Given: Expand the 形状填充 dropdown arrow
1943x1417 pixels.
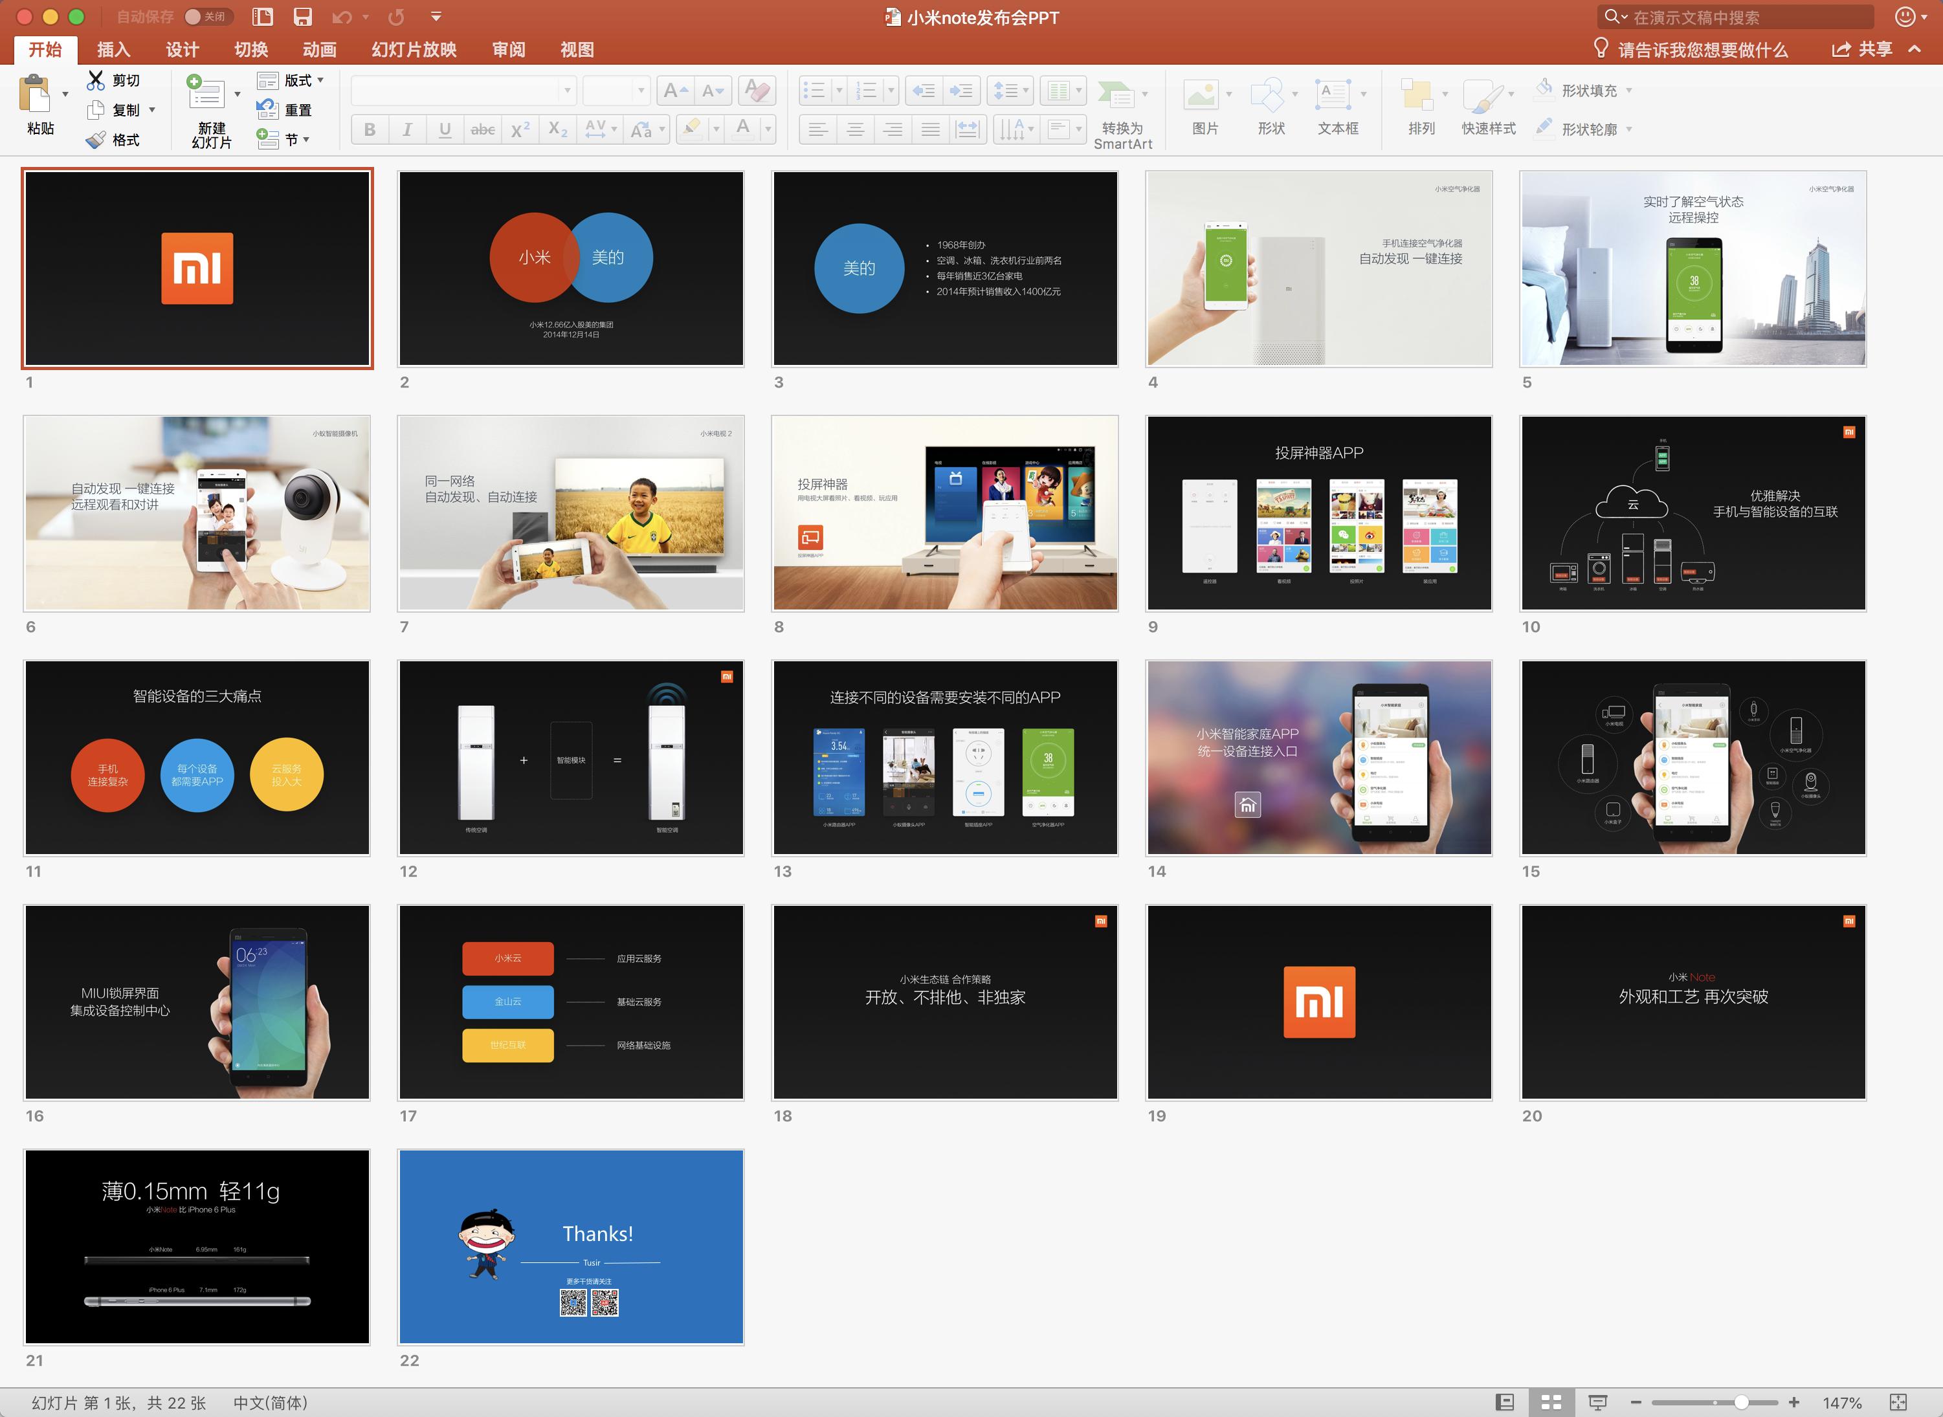Looking at the screenshot, I should click(x=1629, y=90).
